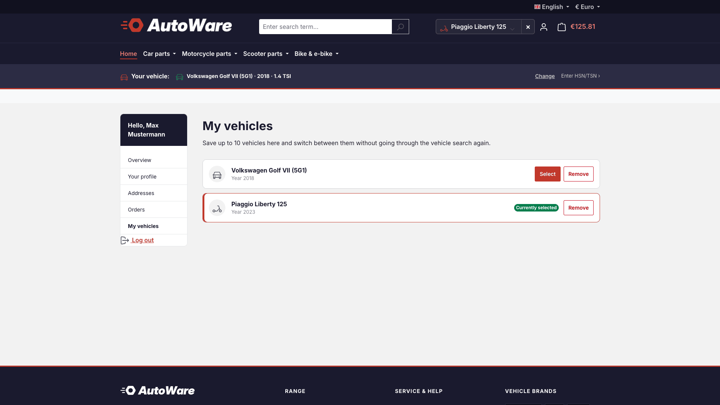Remove the Piaggio Liberty 125 vehicle
This screenshot has height=405, width=720.
(578, 208)
